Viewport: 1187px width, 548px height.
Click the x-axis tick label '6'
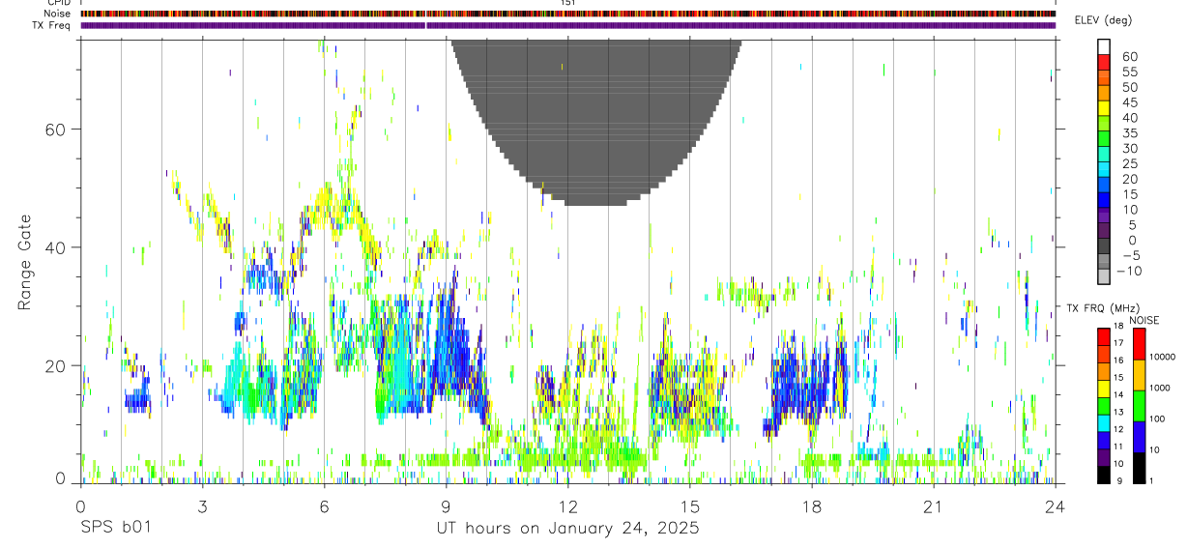324,506
